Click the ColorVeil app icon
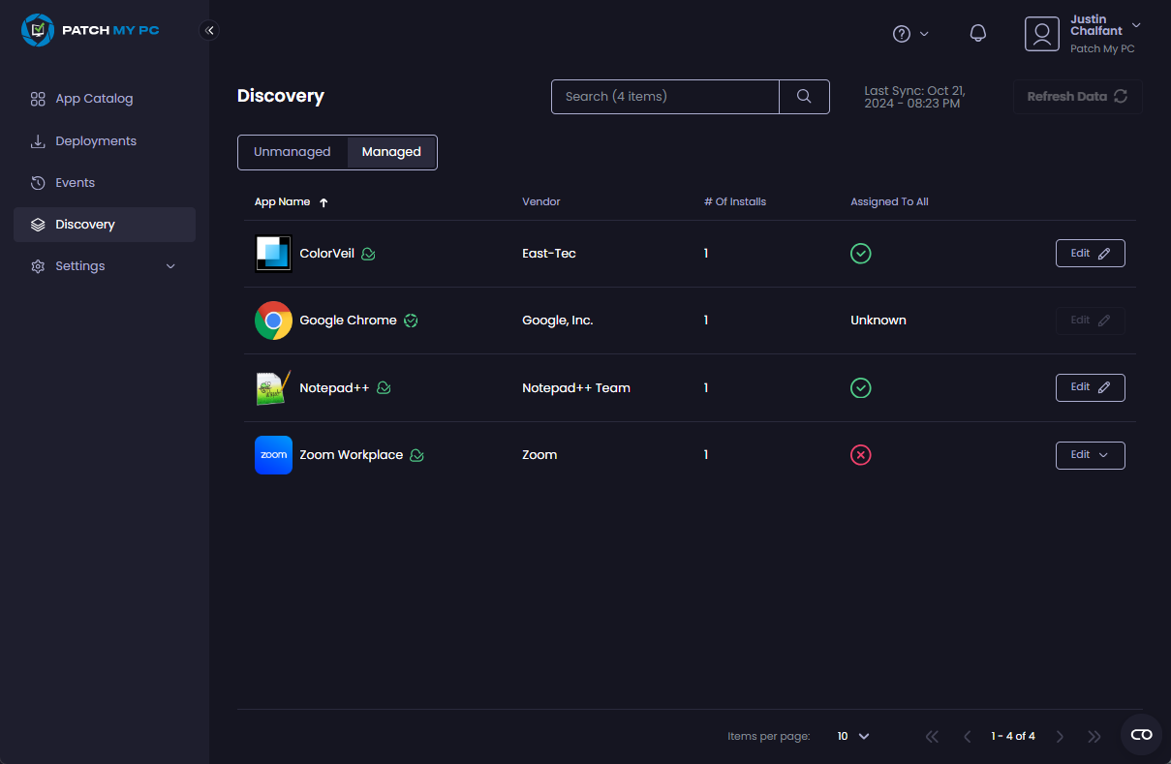The height and width of the screenshot is (764, 1171). pos(273,254)
